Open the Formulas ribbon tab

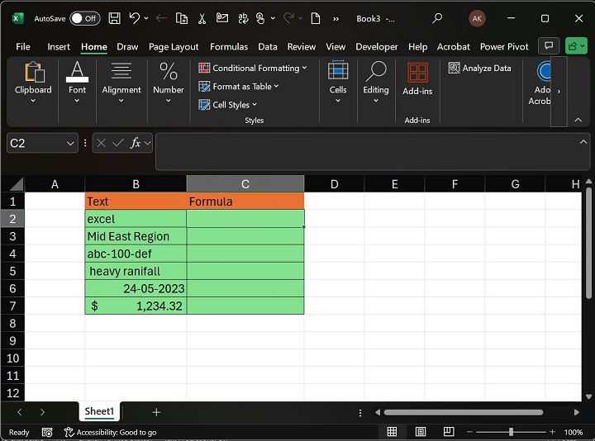(229, 47)
